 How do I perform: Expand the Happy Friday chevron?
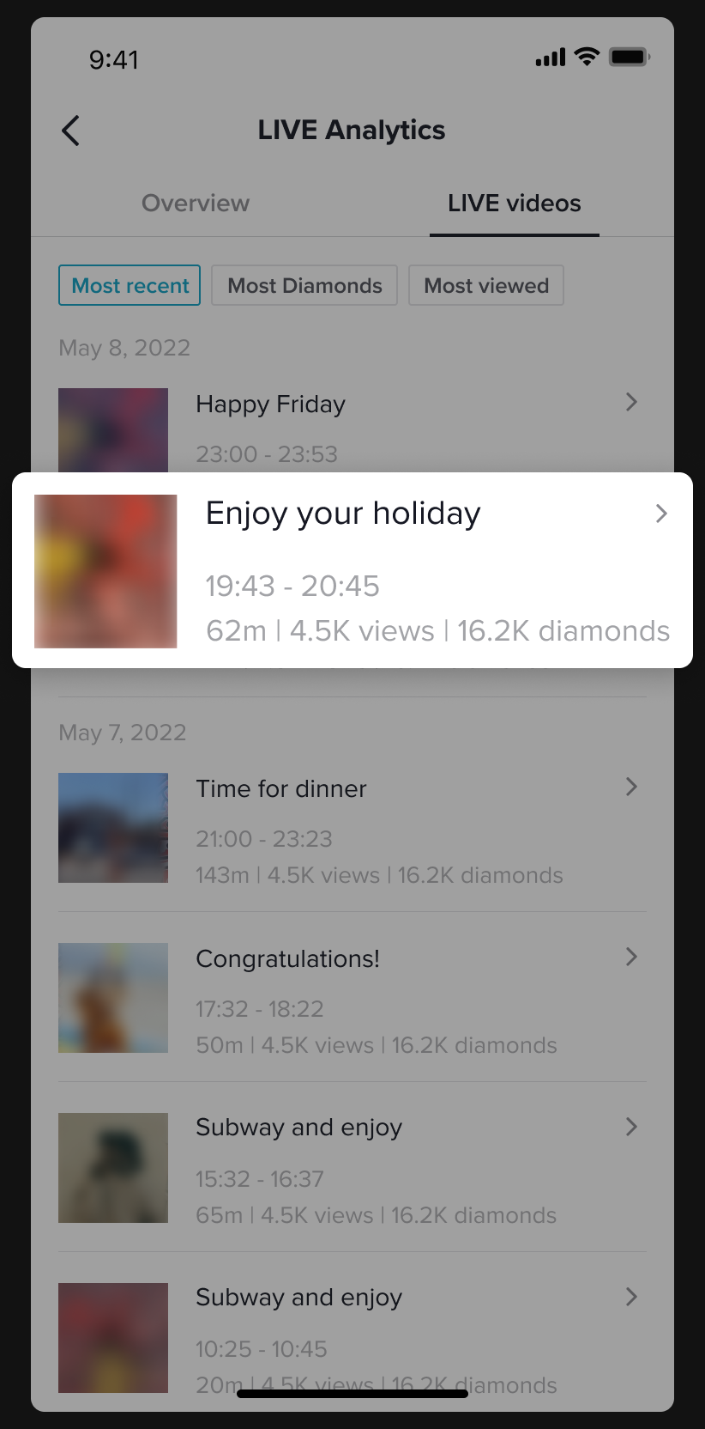coord(632,402)
